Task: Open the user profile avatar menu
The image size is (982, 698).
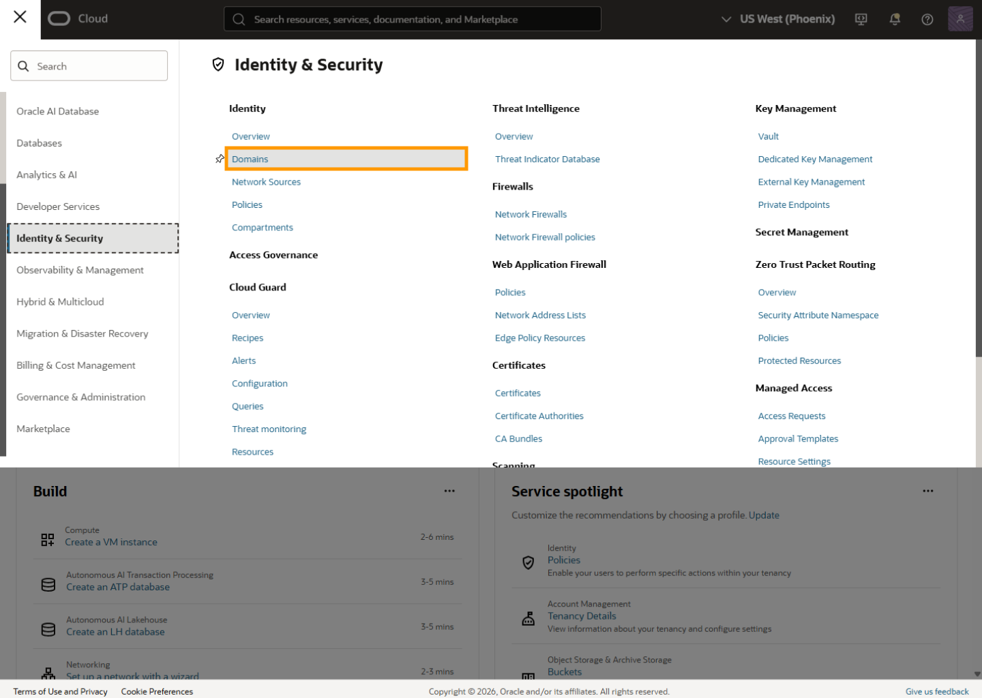Action: (960, 19)
